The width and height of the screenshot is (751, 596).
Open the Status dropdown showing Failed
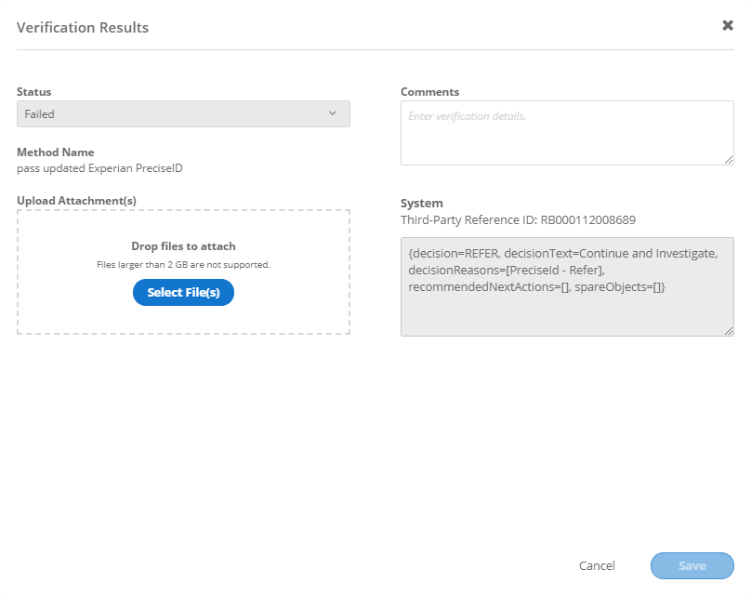point(183,114)
